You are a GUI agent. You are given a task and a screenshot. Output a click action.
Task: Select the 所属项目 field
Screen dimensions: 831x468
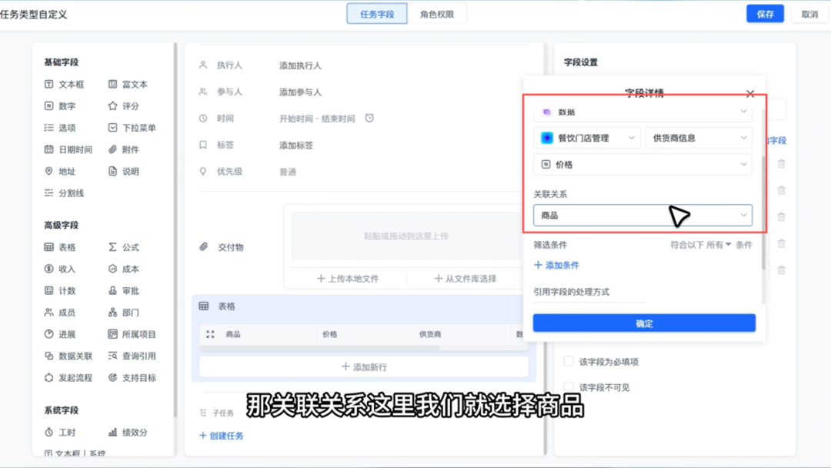132,334
